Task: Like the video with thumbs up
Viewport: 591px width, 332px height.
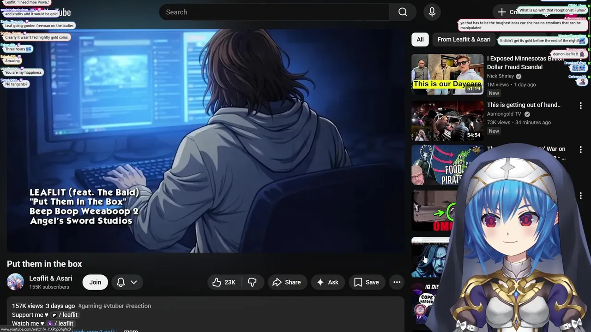Action: point(224,282)
